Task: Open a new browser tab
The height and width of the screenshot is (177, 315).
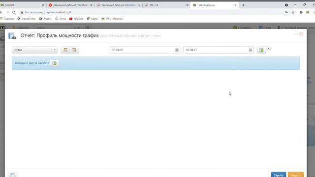Action: tap(243, 5)
